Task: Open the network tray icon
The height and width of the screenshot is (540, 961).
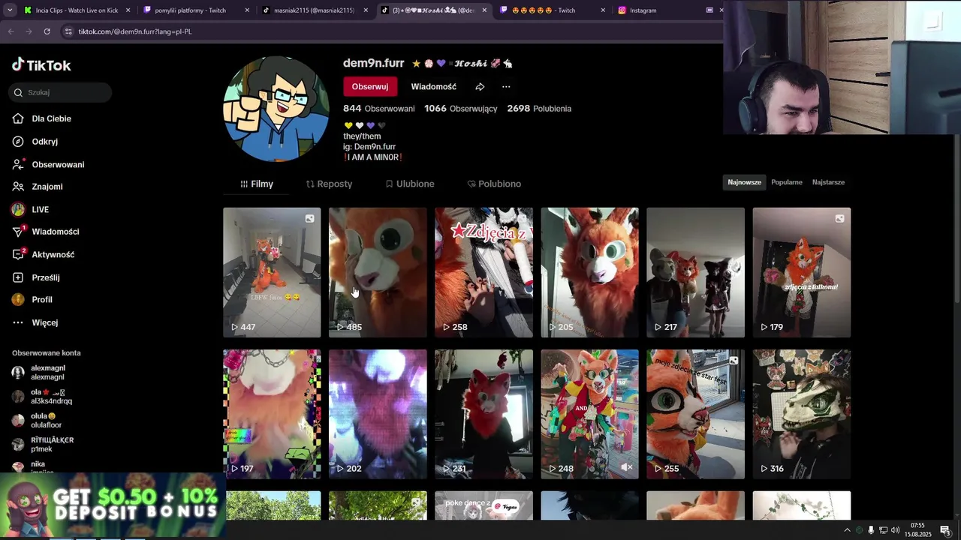Action: tap(883, 530)
